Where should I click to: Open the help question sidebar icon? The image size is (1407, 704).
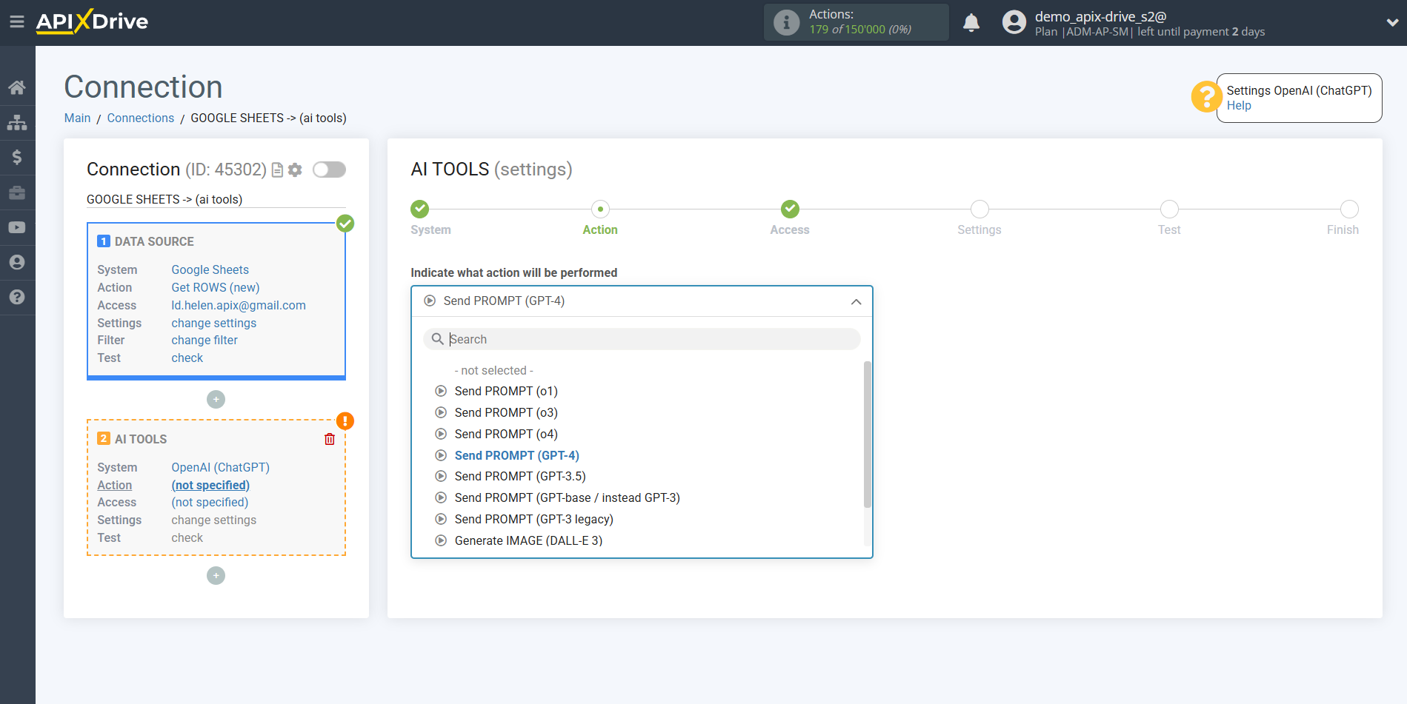(x=17, y=297)
